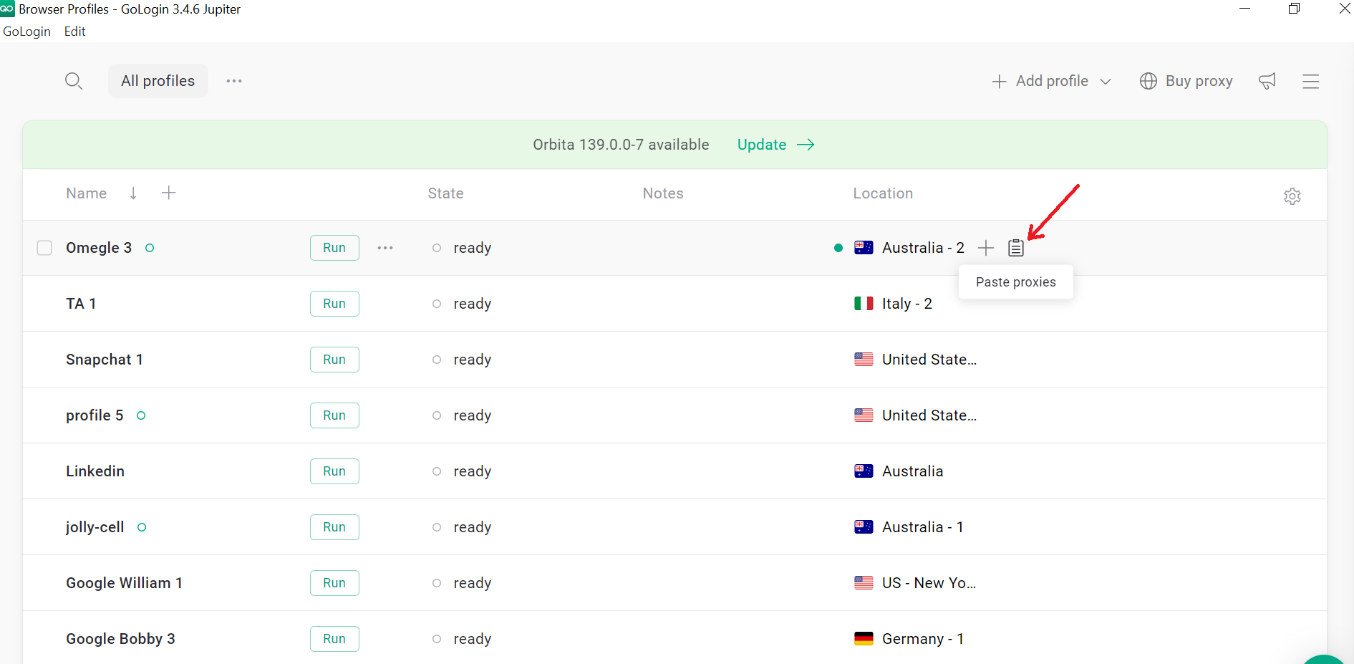
Task: Open the table settings gear icon
Action: [1292, 196]
